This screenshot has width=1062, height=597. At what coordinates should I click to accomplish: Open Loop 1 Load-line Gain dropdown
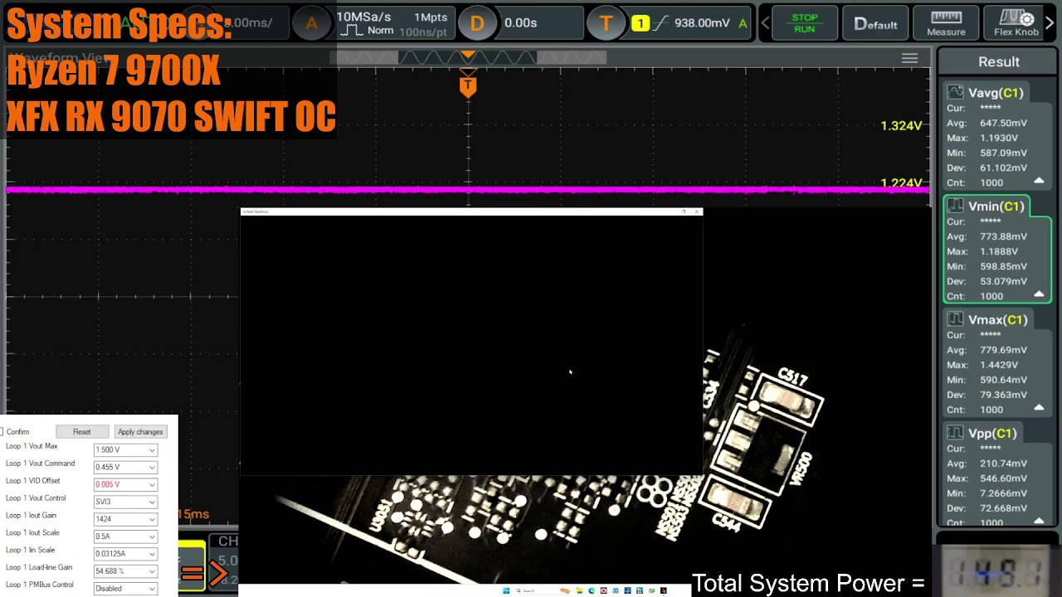(125, 571)
